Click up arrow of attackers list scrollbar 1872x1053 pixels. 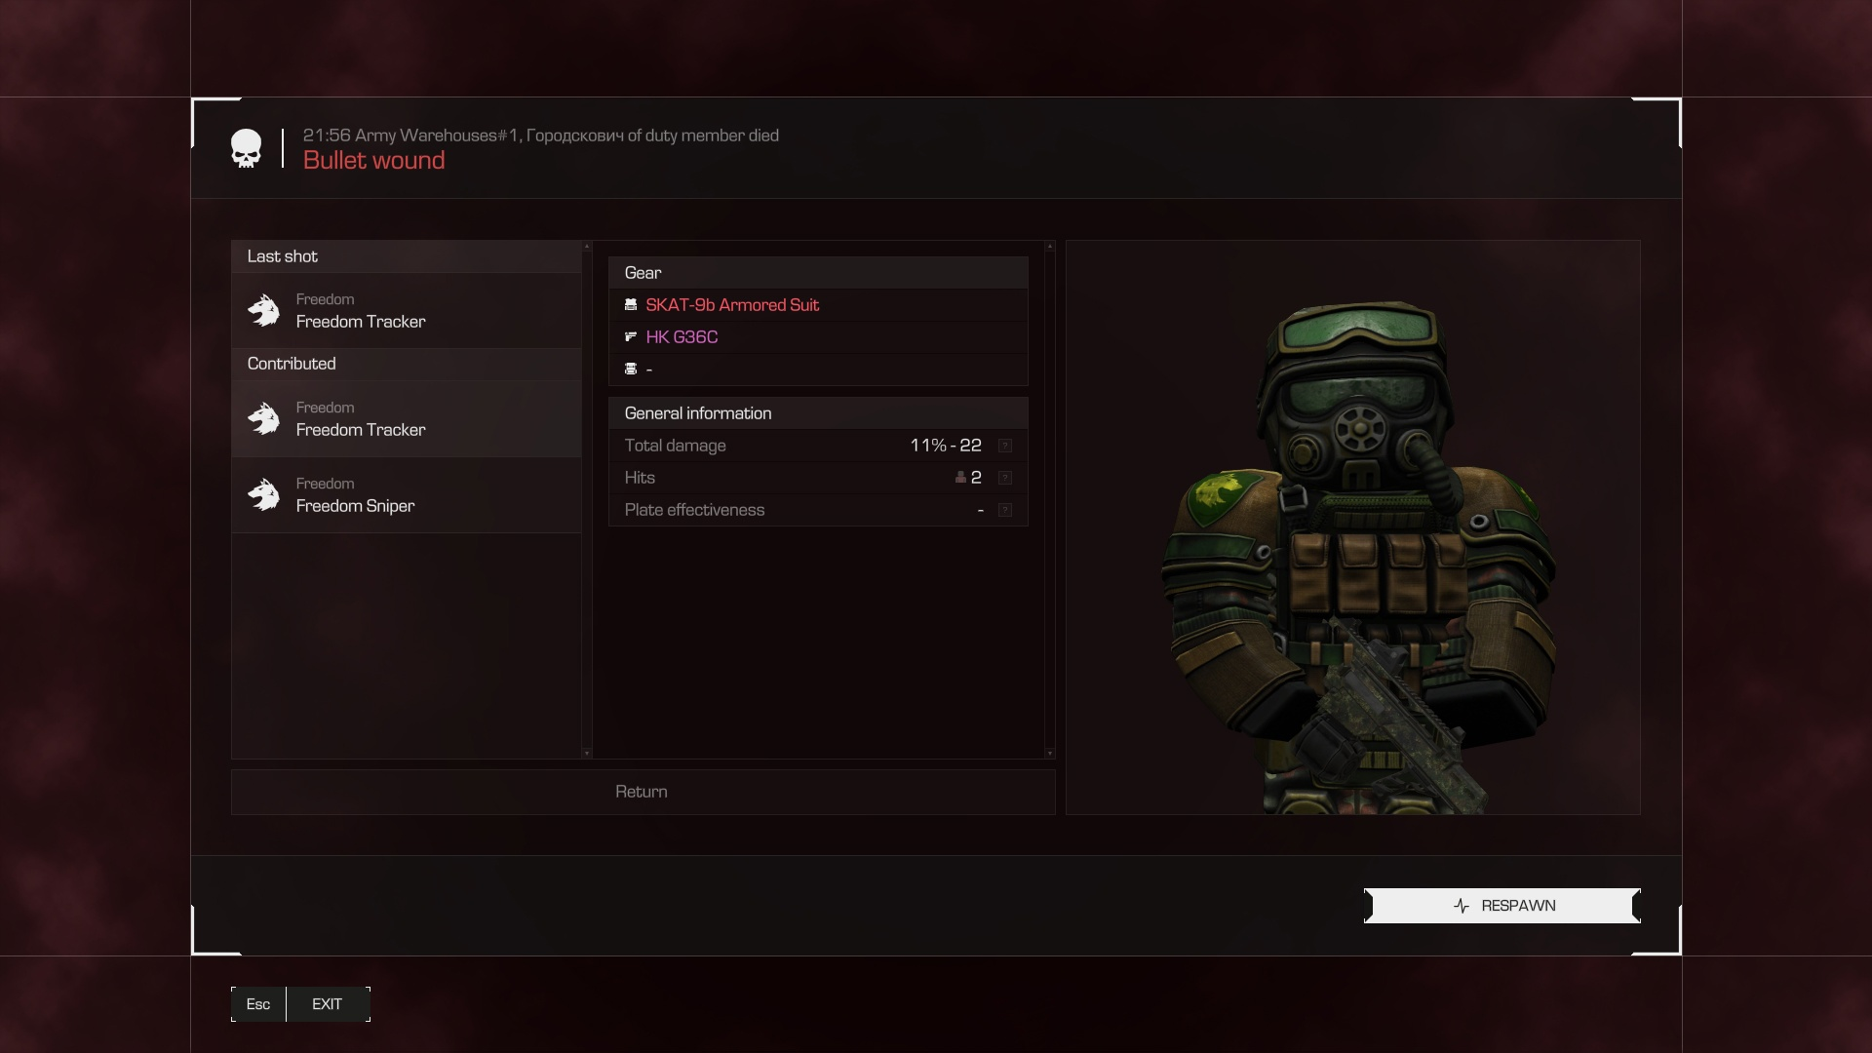coord(586,247)
